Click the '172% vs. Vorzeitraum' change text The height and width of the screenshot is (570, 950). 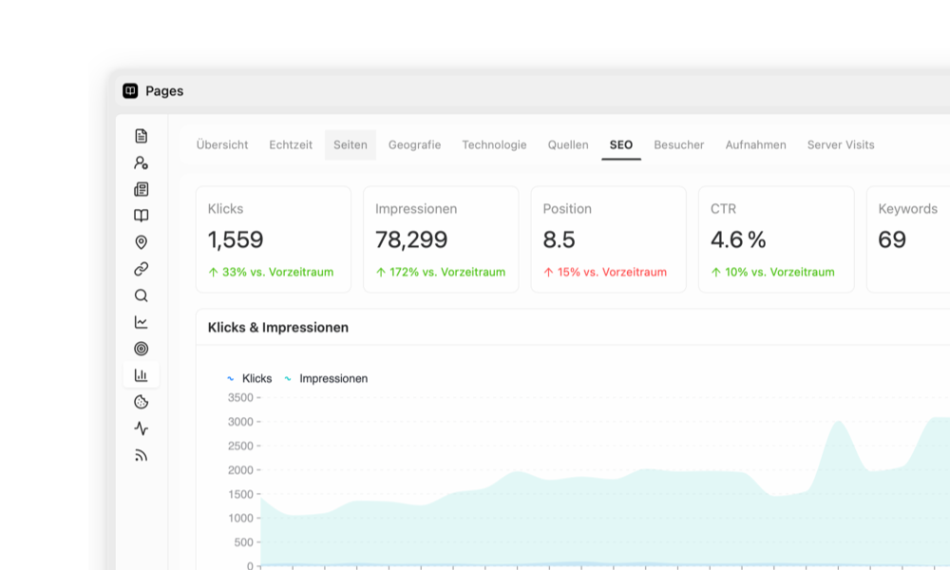tap(447, 272)
